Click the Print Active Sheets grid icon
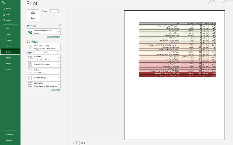Image resolution: width=233 pixels, height=145 pixels. click(30, 47)
